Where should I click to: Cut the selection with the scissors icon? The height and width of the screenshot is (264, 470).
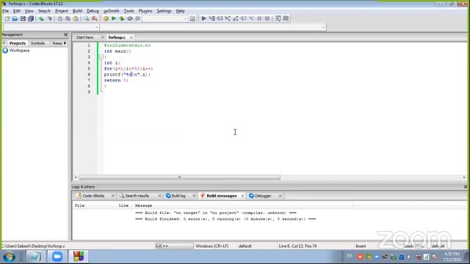[60, 18]
